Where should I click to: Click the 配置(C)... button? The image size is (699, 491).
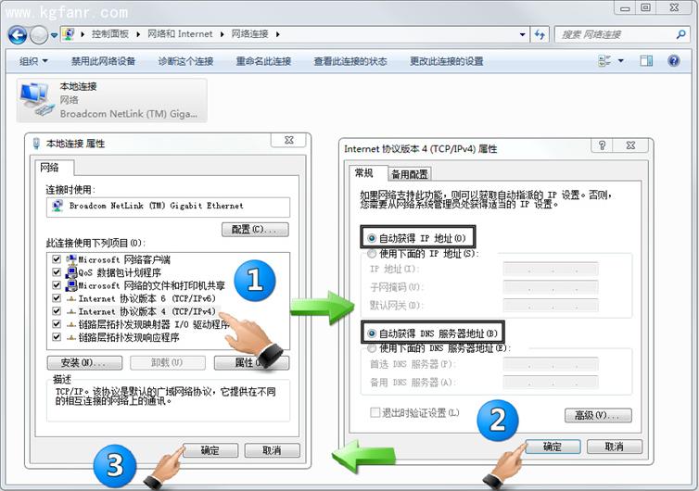click(255, 229)
